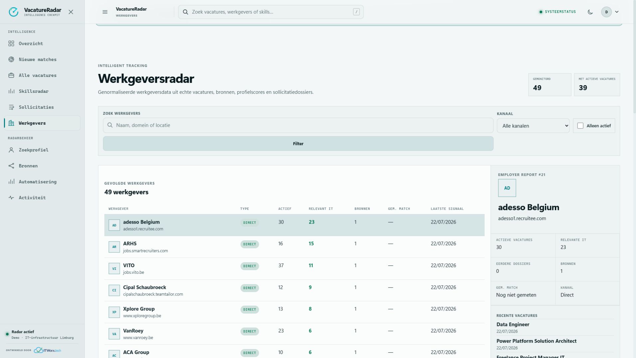Open the ARHS employer name
Image resolution: width=636 pixels, height=358 pixels.
coord(130,244)
